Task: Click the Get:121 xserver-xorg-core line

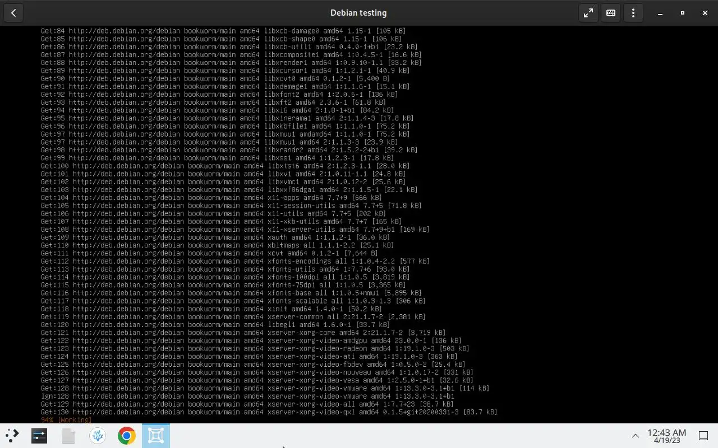Action: [243, 333]
